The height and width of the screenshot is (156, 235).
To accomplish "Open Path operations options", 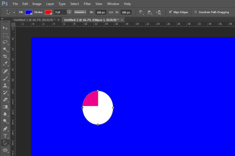I will tap(141, 12).
